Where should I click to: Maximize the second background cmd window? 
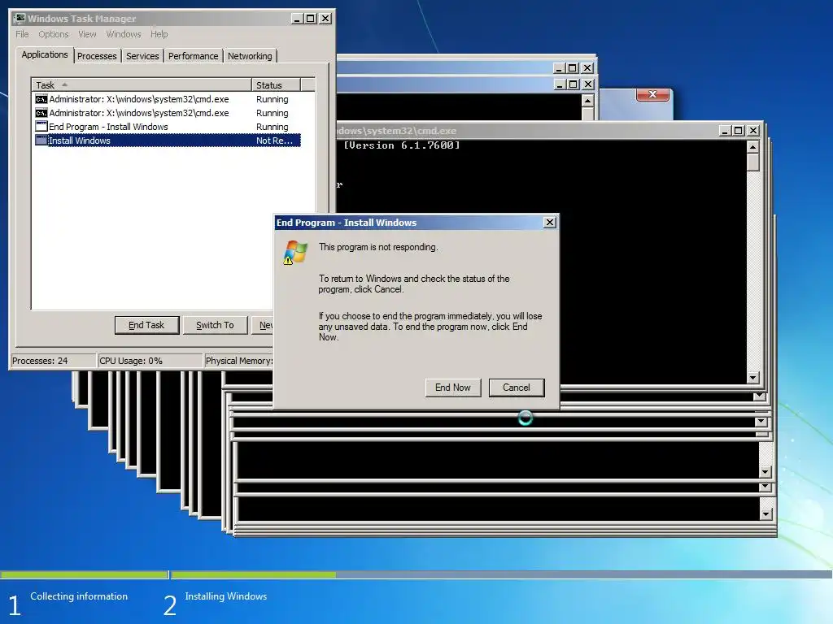click(x=574, y=84)
